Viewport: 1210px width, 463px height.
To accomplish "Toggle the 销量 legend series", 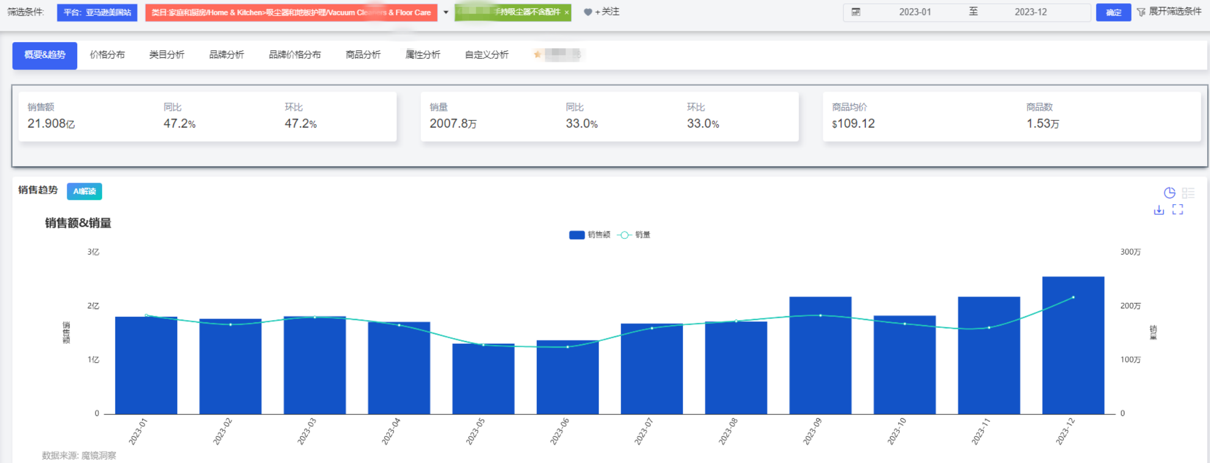I will tap(634, 235).
